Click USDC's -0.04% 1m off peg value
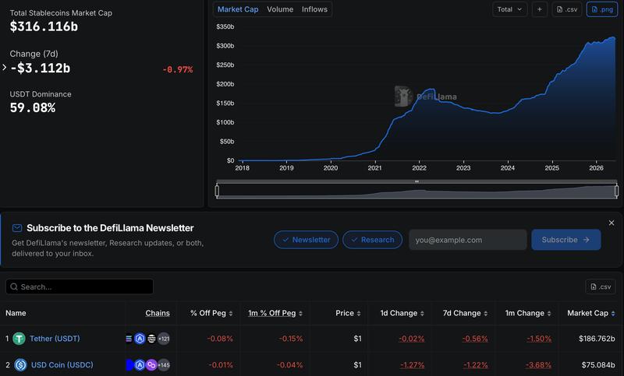 (x=289, y=364)
